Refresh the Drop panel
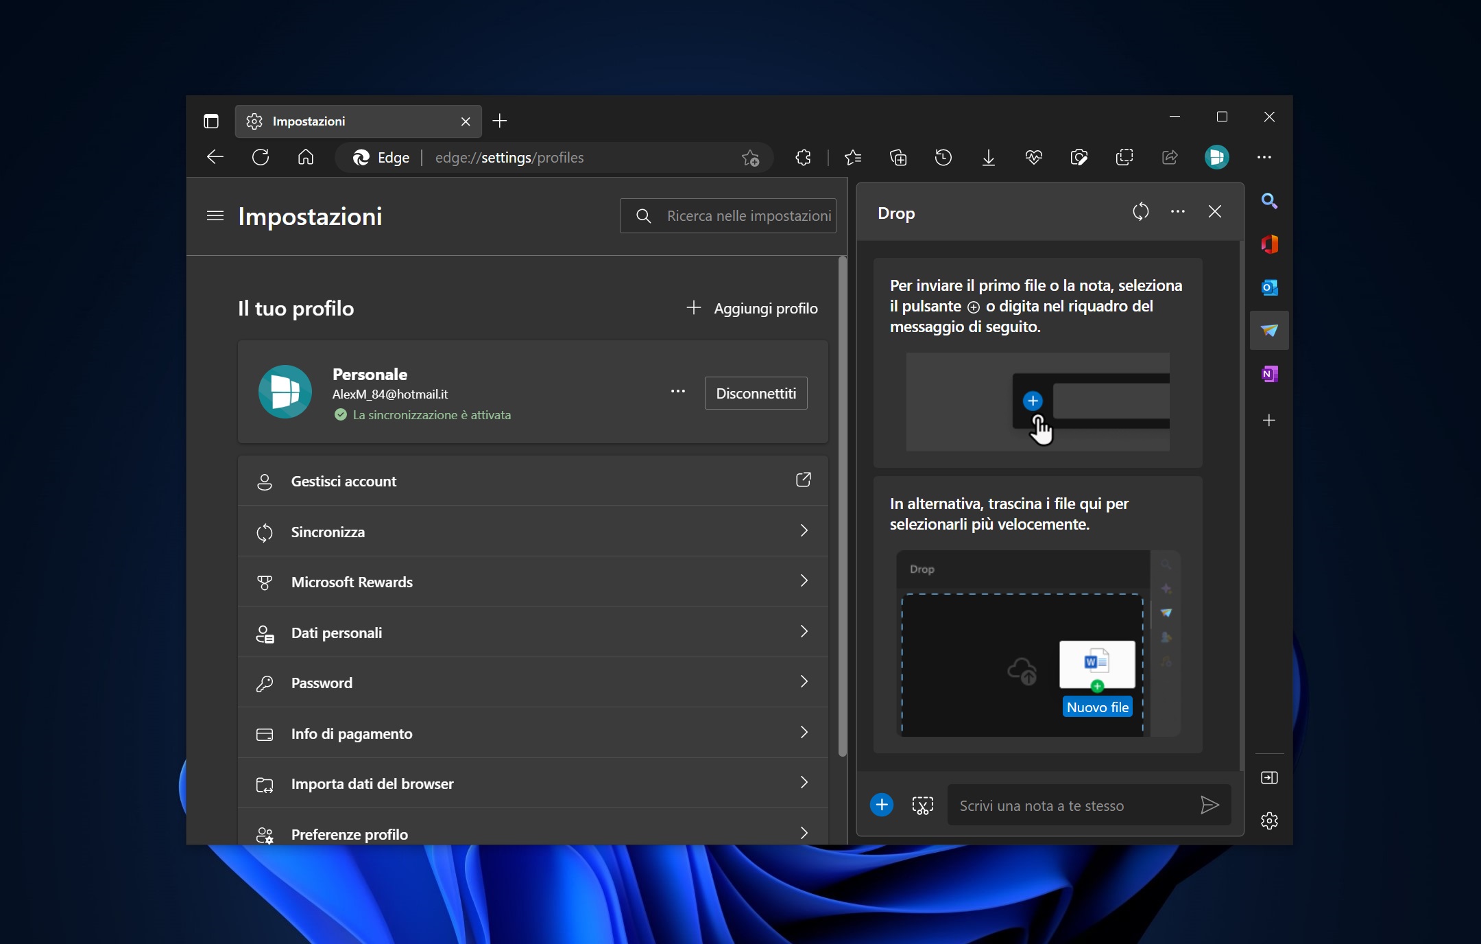This screenshot has height=944, width=1481. [1141, 211]
